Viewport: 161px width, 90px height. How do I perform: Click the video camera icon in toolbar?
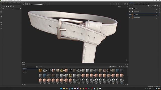coord(120,4)
